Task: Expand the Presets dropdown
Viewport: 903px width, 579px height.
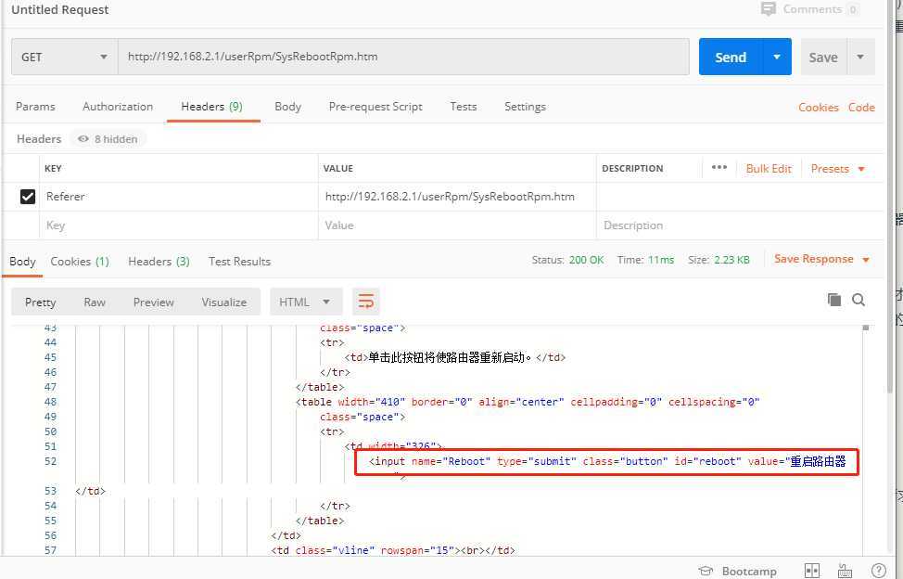Action: pyautogui.click(x=838, y=169)
